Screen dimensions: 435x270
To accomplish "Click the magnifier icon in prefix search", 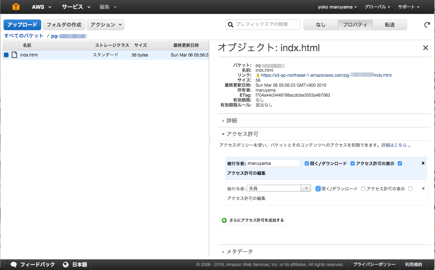I will coord(231,25).
